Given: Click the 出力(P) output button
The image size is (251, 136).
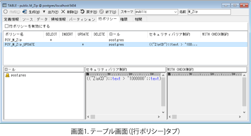Looking at the screenshot, I should (x=53, y=12).
